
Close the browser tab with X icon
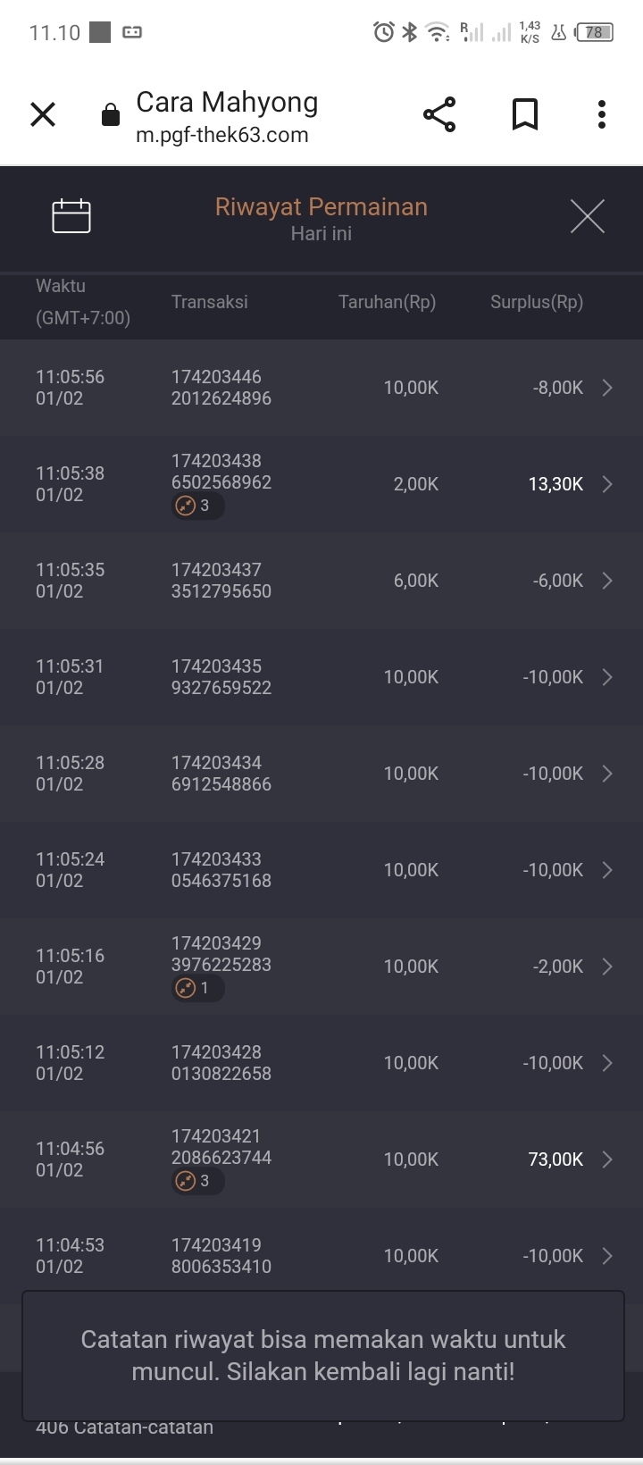(x=43, y=115)
